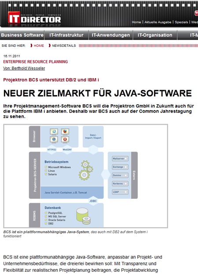Click the red arrow before NEWSDETAILS breadcrumb
Image resolution: width=198 pixels, height=274 pixels.
(x=50, y=46)
